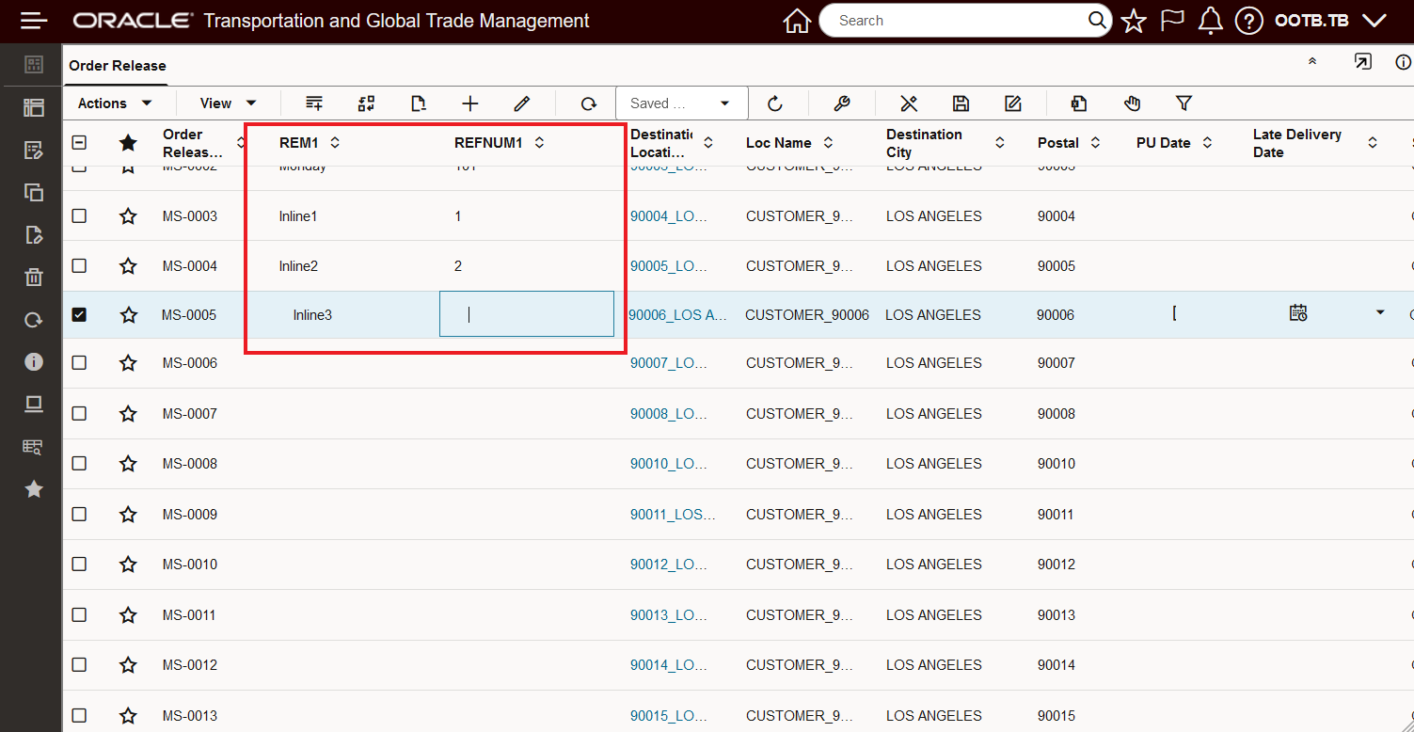Open dropdown arrow in MS-0005 row
This screenshot has width=1414, height=732.
pos(1380,312)
